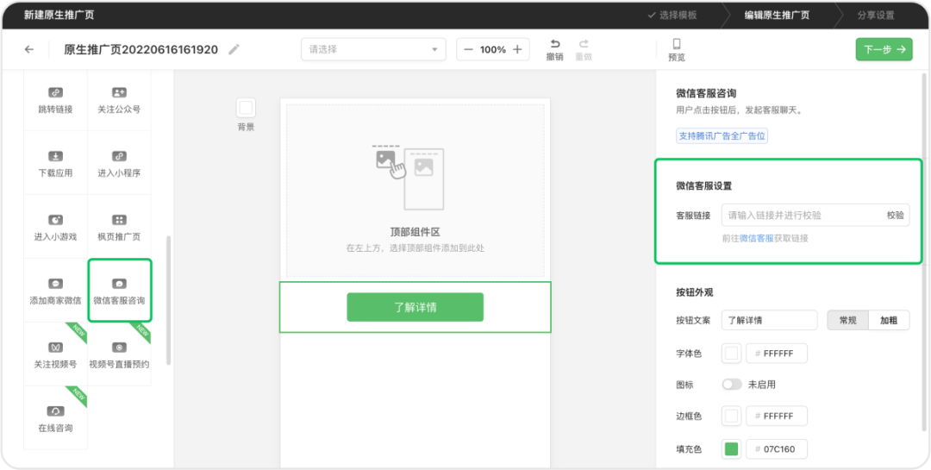The width and height of the screenshot is (931, 470).
Task: Click the 填充色 07C160 hex field
Action: 777,448
